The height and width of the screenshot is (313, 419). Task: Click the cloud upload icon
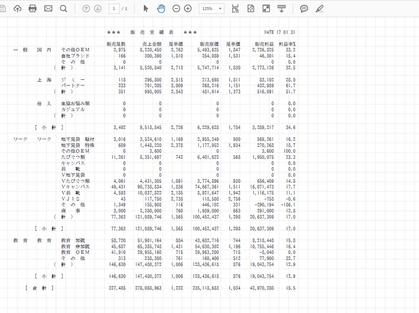[18, 9]
